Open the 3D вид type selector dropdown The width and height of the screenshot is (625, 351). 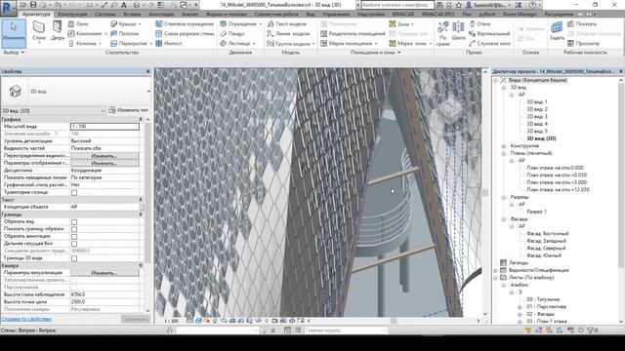(x=148, y=92)
